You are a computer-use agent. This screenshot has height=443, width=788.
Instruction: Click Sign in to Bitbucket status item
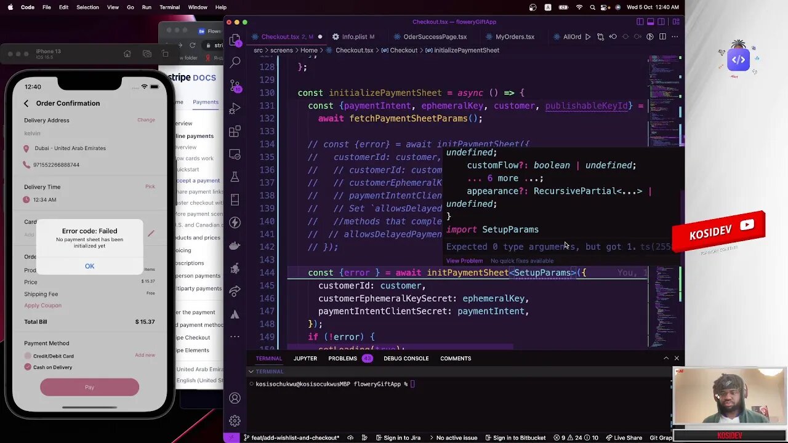(x=515, y=437)
